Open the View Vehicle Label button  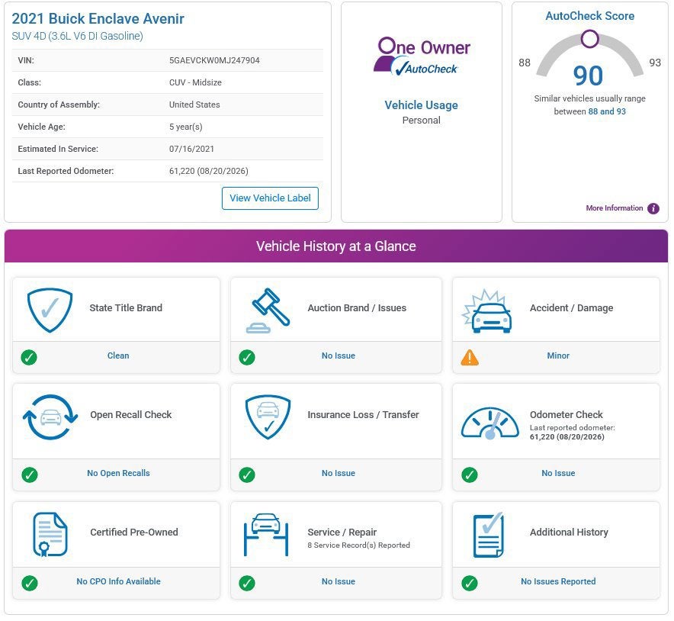point(270,198)
